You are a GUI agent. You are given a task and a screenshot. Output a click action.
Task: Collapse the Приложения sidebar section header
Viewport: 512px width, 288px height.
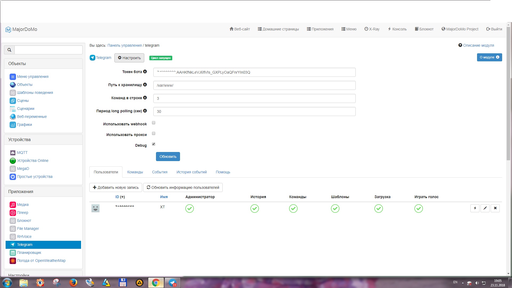(x=43, y=192)
